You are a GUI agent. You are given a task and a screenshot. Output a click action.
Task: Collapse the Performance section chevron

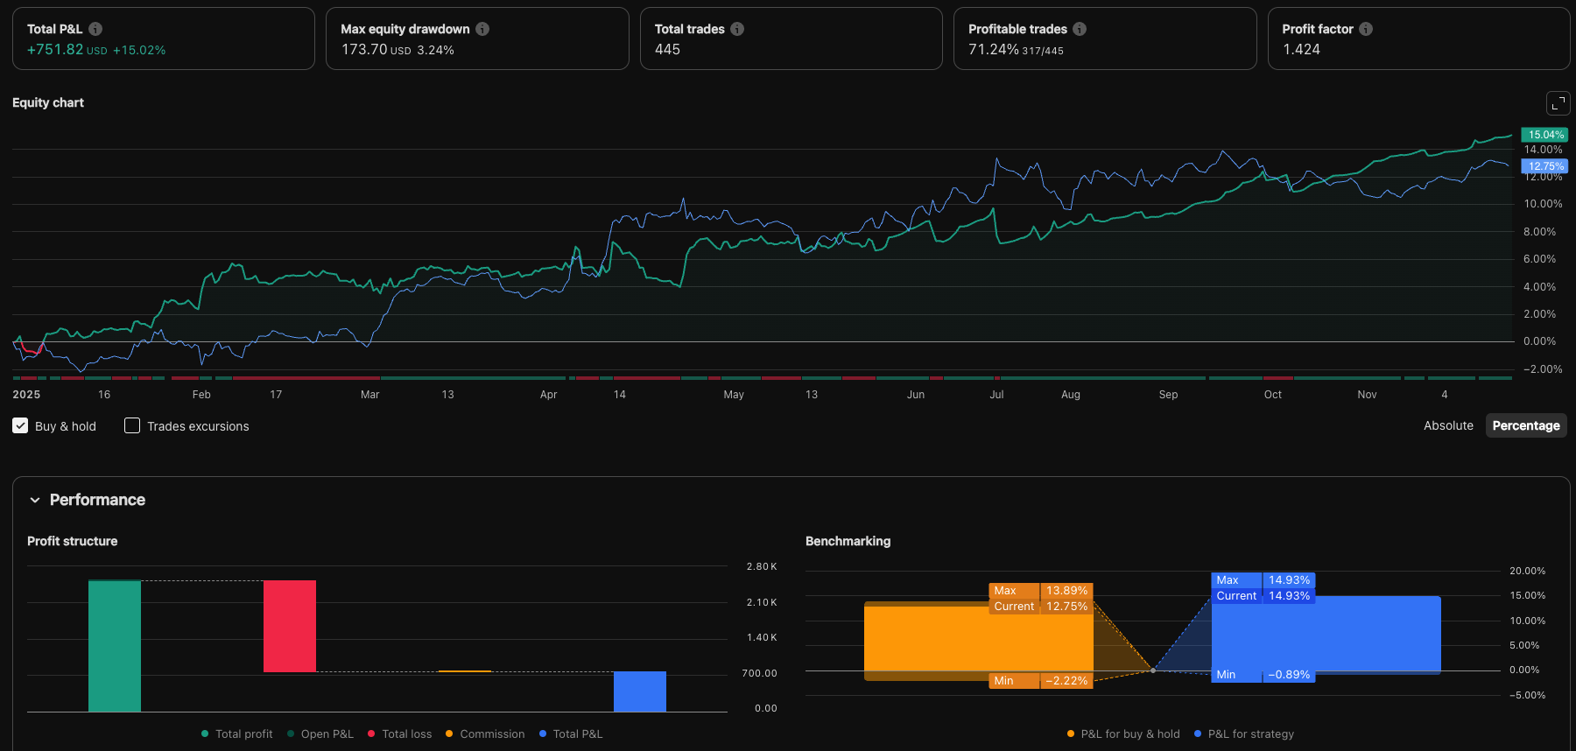point(35,500)
